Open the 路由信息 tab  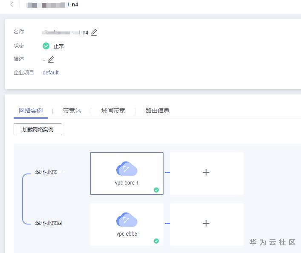[x=158, y=111]
